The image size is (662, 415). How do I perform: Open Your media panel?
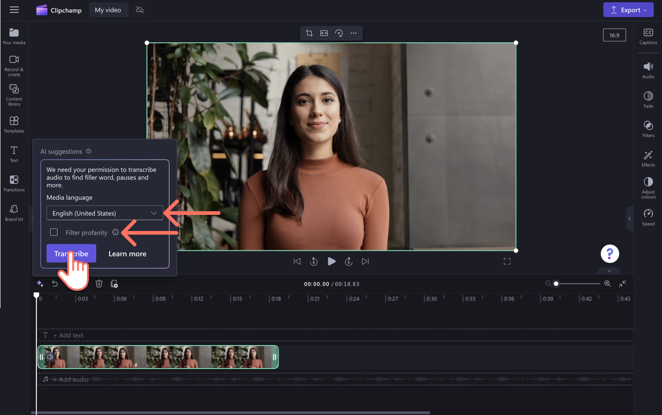[x=14, y=36]
